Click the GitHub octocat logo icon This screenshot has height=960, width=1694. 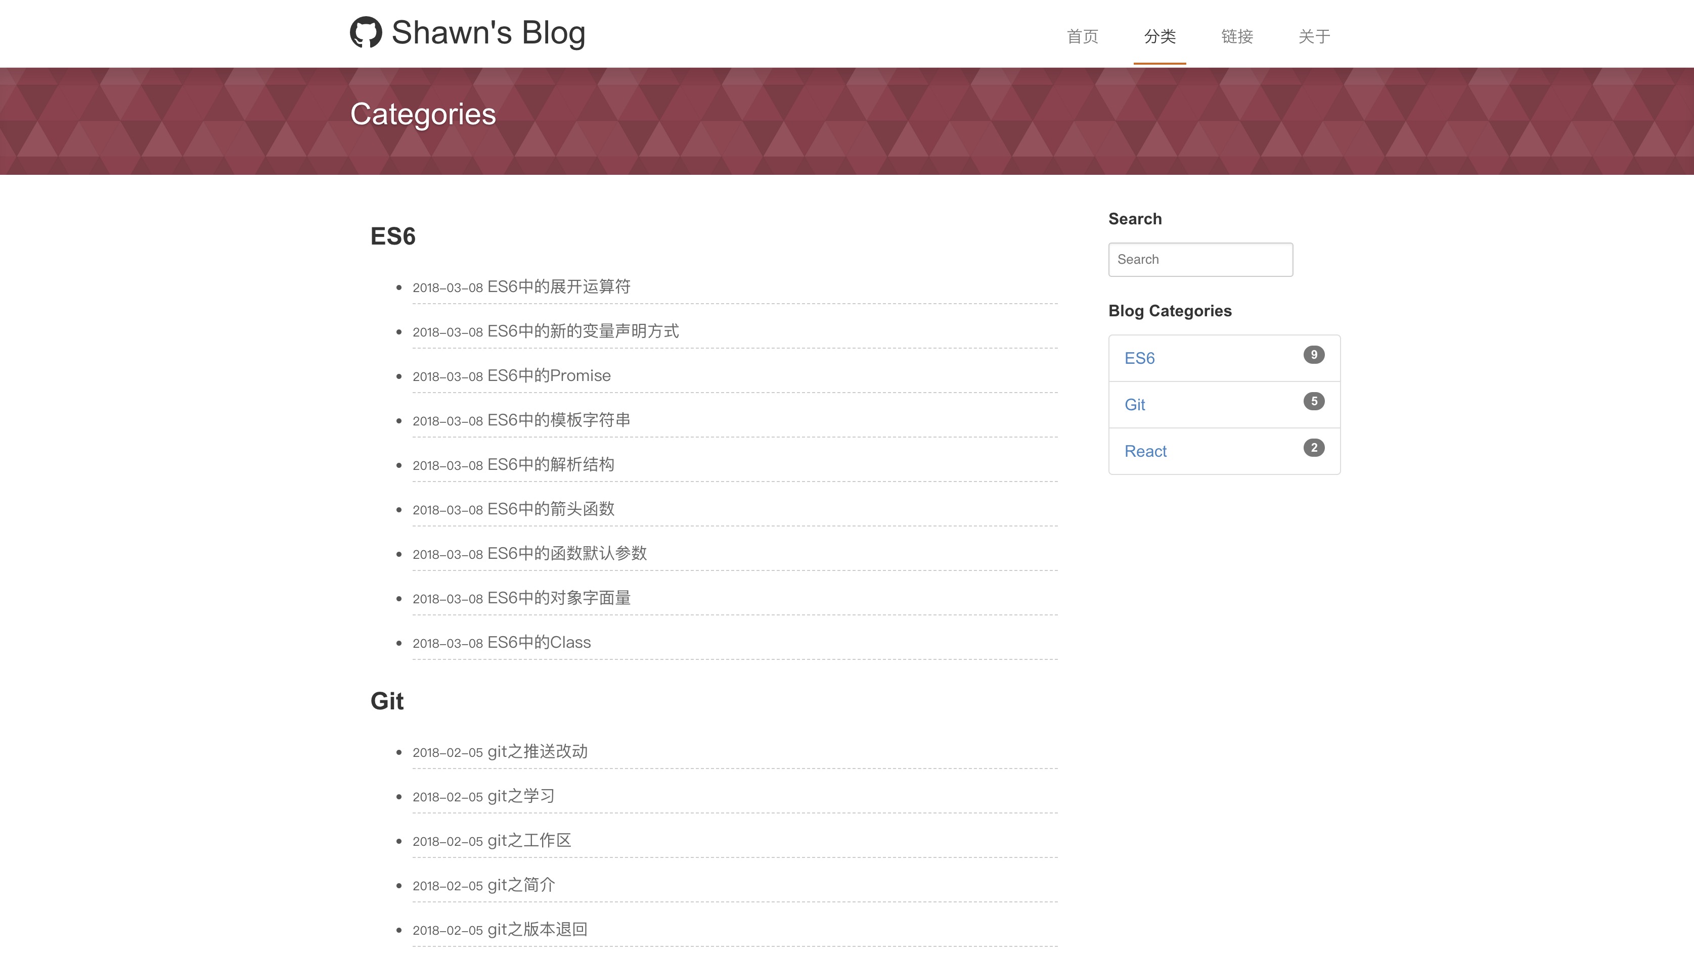tap(366, 32)
